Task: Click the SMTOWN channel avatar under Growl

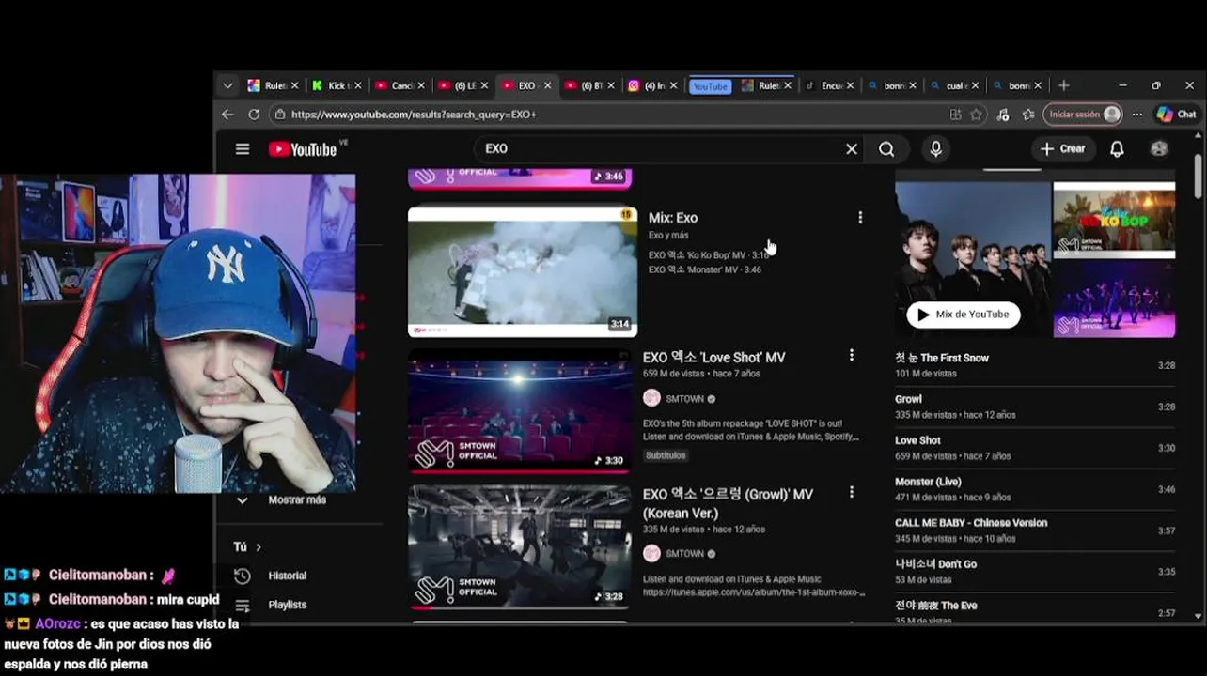Action: click(x=651, y=554)
